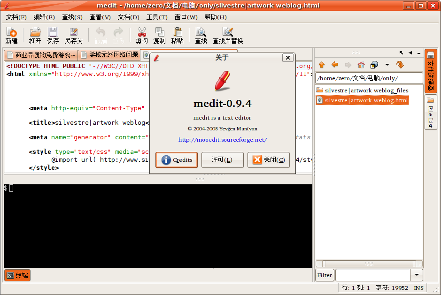This screenshot has width=441, height=295.
Task: Click the 关闭(C) button in About dialog
Action: point(268,160)
